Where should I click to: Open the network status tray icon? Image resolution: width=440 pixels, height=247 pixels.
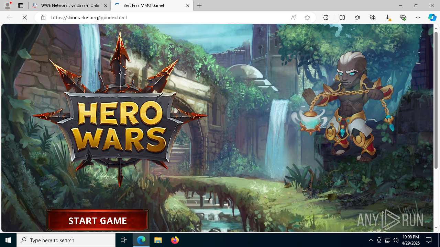387,240
